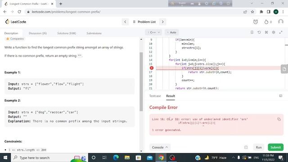Expand the Console panel
Screen dimensions: 288x162
(x=160, y=147)
